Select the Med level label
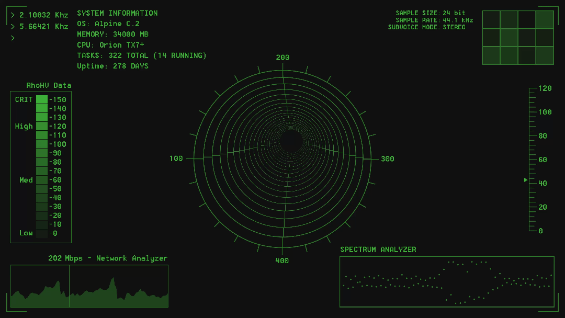The width and height of the screenshot is (565, 318). click(x=26, y=180)
